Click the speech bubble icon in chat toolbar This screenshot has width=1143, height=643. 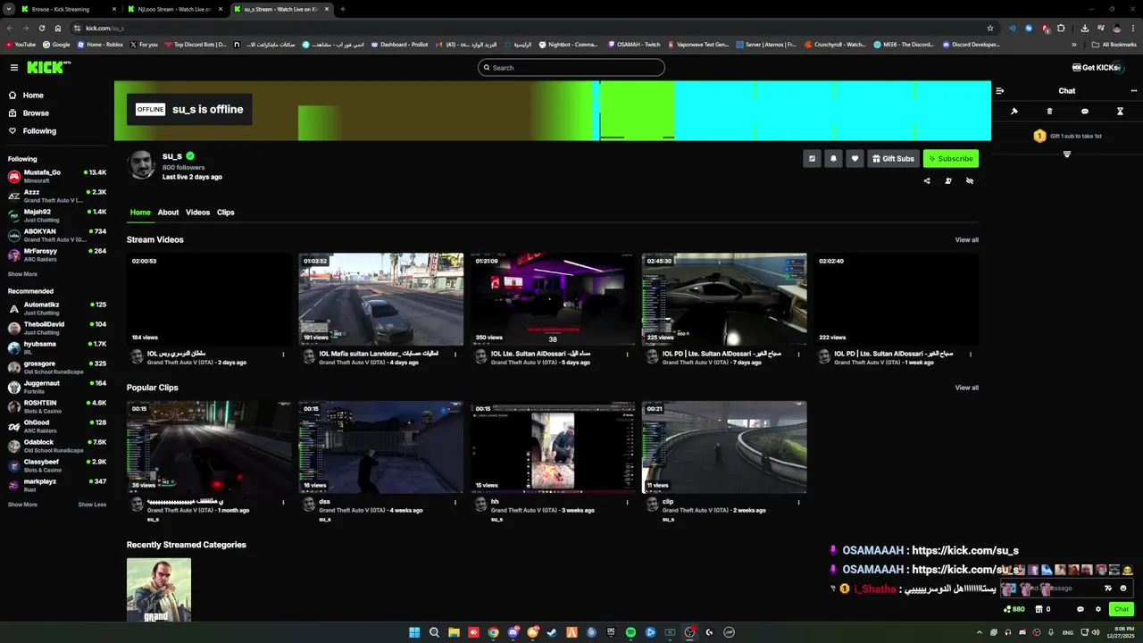[1085, 112]
